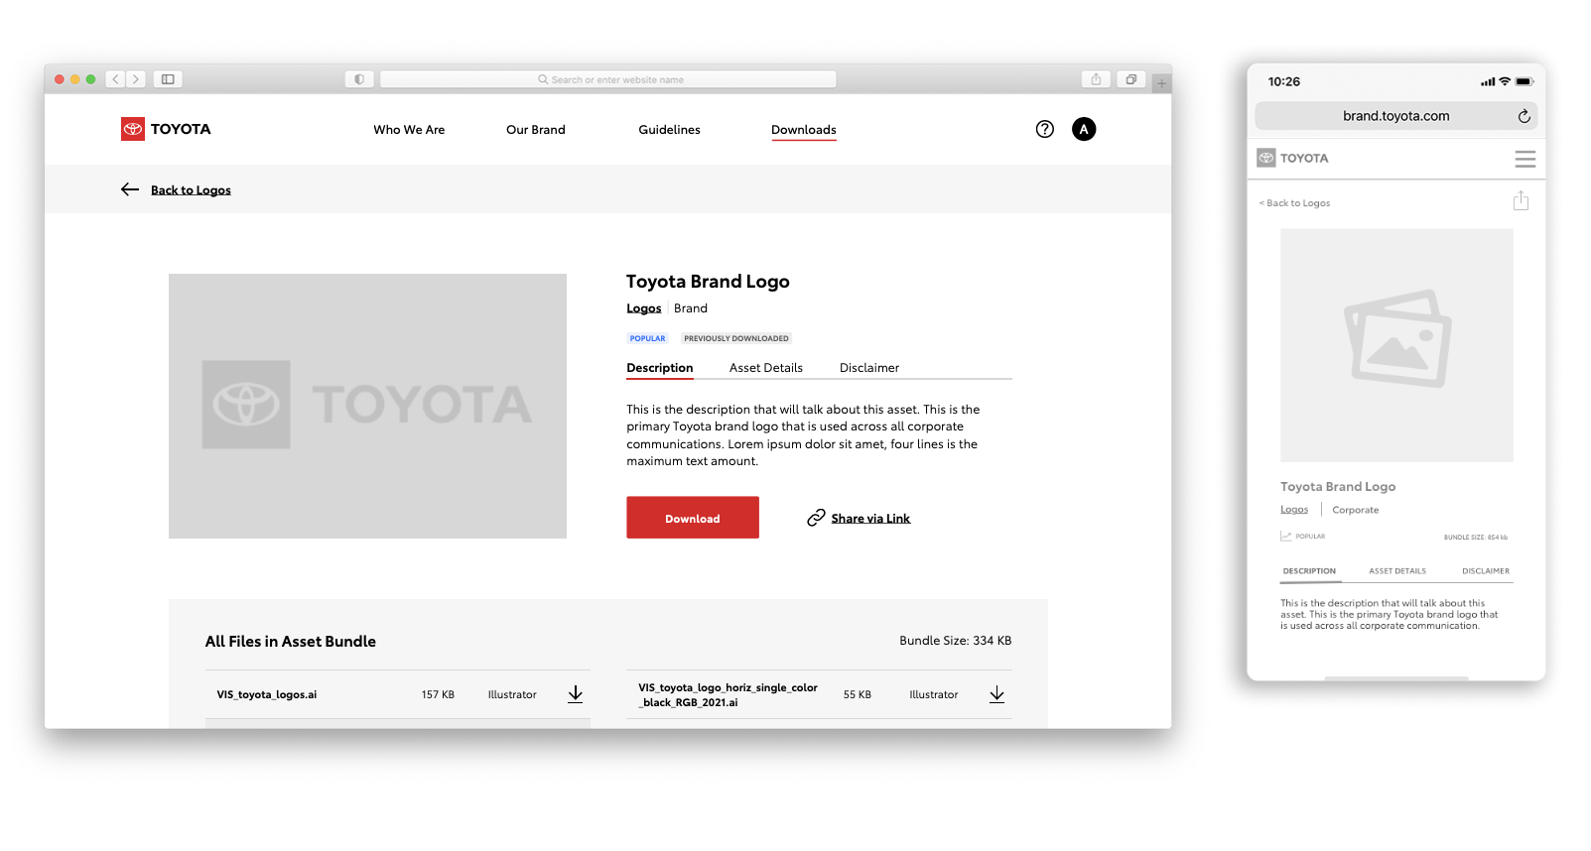Click the red Download button
The height and width of the screenshot is (851, 1591).
pyautogui.click(x=693, y=518)
